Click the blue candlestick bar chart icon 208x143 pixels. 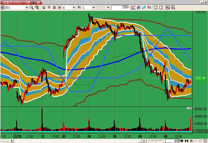[x=139, y=7]
